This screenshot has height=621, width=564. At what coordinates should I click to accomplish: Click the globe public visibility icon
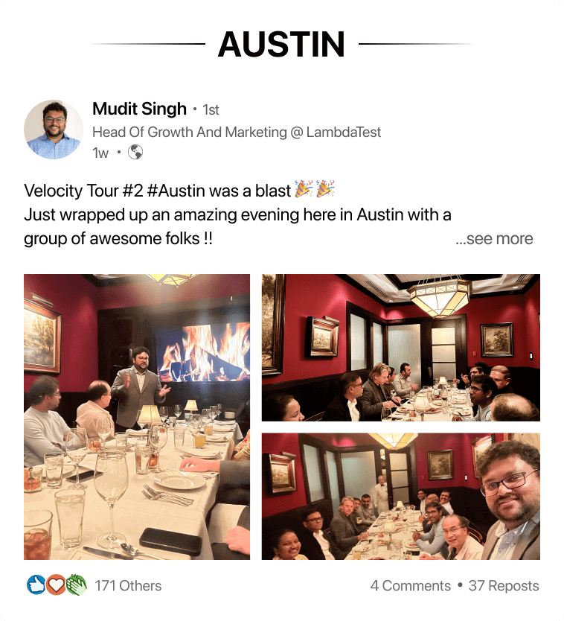coord(135,152)
